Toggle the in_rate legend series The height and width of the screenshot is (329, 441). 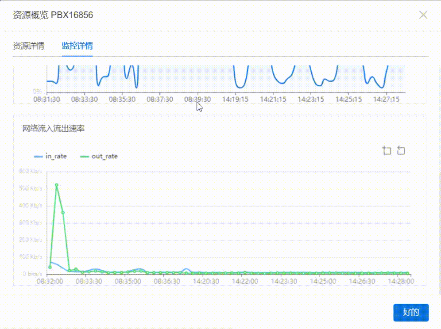point(50,156)
